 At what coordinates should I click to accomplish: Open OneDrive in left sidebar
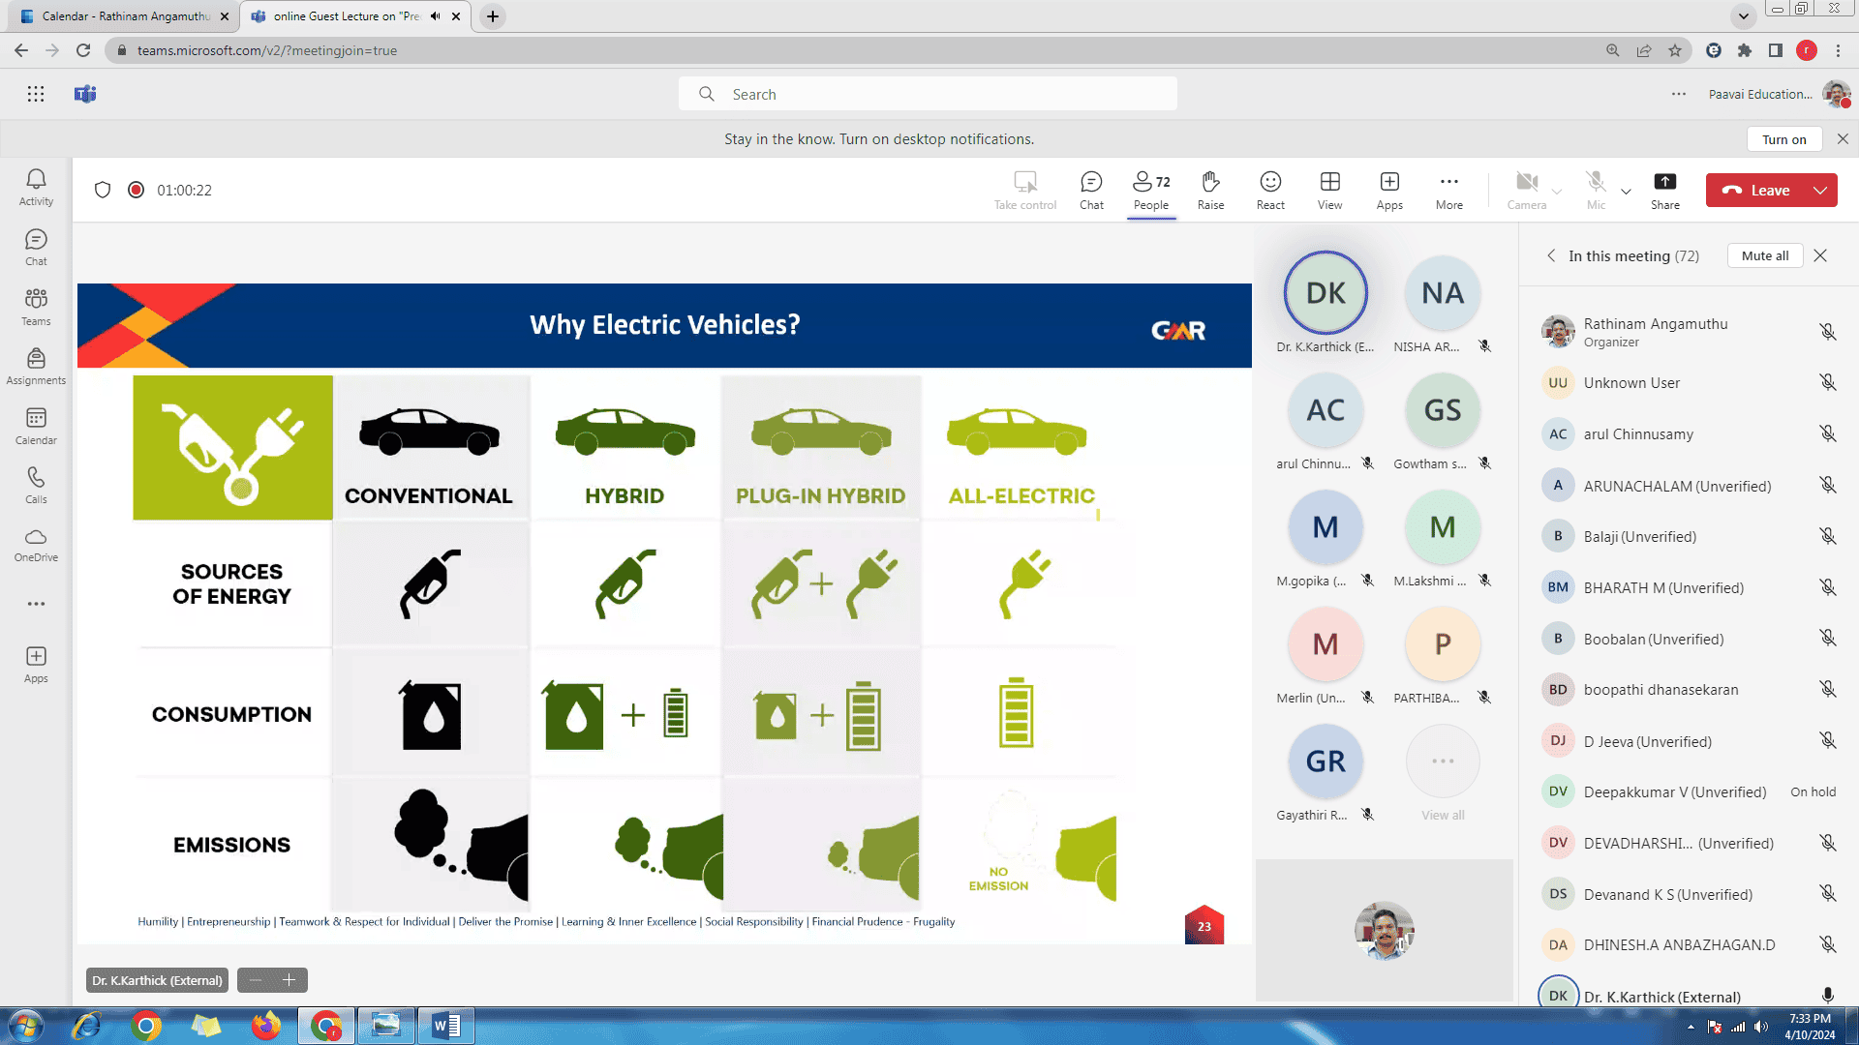click(36, 544)
